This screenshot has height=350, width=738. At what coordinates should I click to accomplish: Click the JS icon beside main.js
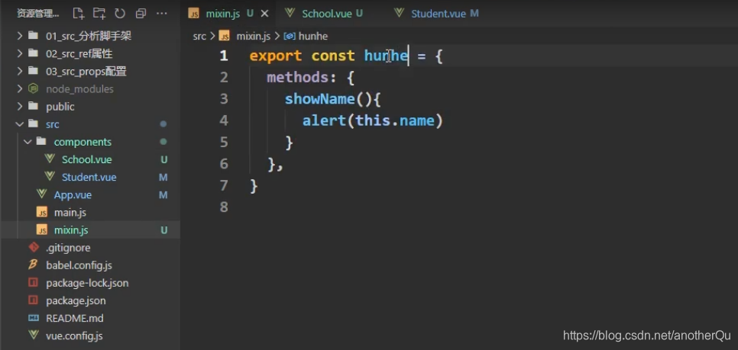[42, 212]
